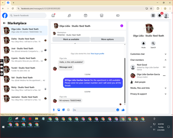Open the Friends icon in the top bar

click(x=69, y=16)
